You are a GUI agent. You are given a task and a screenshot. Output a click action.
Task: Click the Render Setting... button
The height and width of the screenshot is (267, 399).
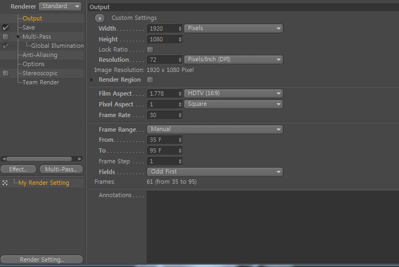tap(42, 259)
